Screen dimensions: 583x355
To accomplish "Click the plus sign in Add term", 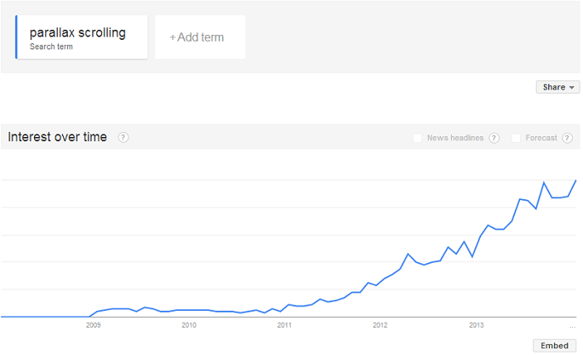I will tap(173, 37).
